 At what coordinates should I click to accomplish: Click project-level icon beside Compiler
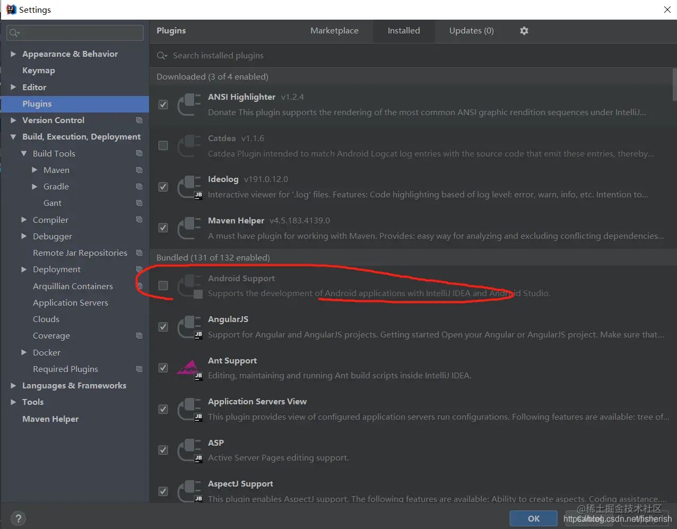click(139, 220)
